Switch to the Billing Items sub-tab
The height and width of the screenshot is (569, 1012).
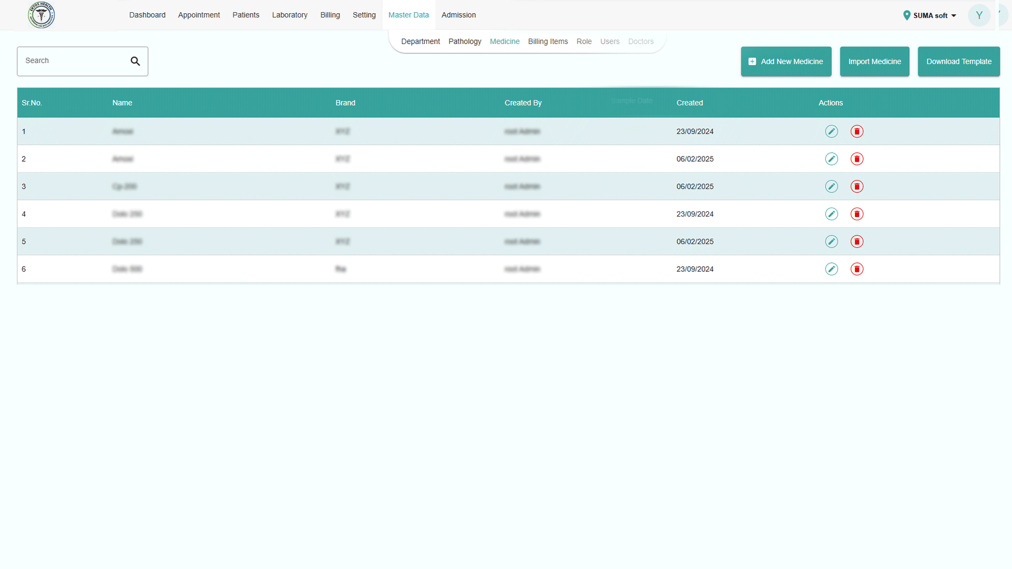pos(548,41)
